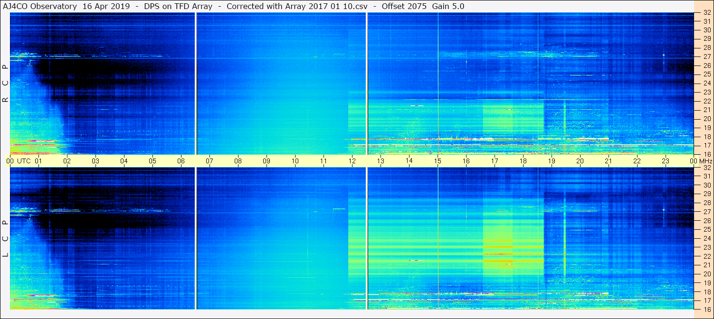Click 'DPS on TFD Array' header text

click(178, 6)
